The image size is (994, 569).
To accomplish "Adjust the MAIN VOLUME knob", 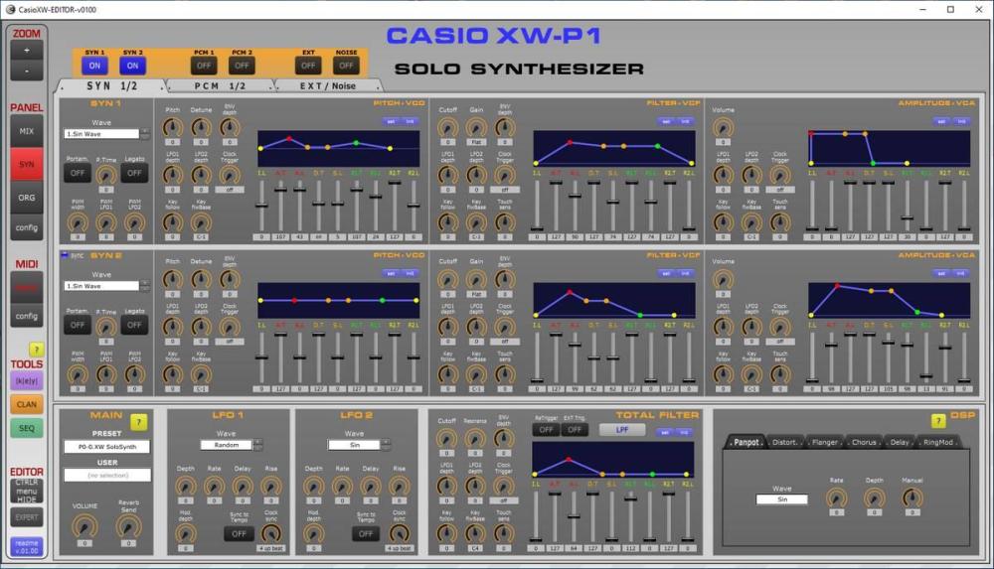I will (x=84, y=526).
